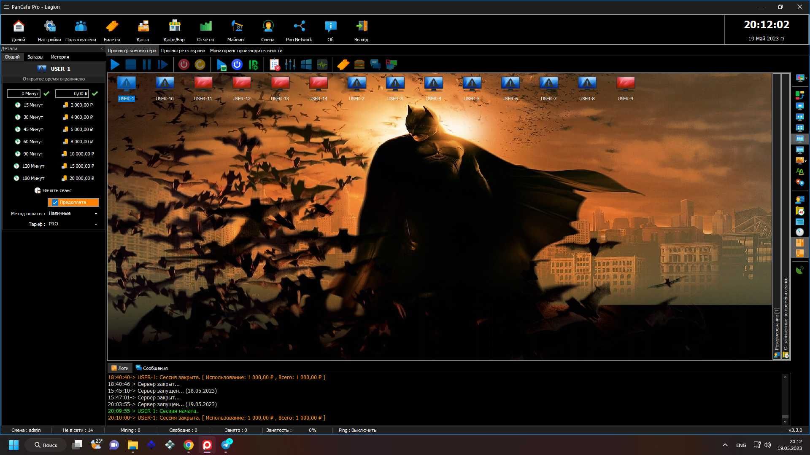Image resolution: width=810 pixels, height=455 pixels.
Task: Open Telegram from the taskbar
Action: pyautogui.click(x=226, y=445)
